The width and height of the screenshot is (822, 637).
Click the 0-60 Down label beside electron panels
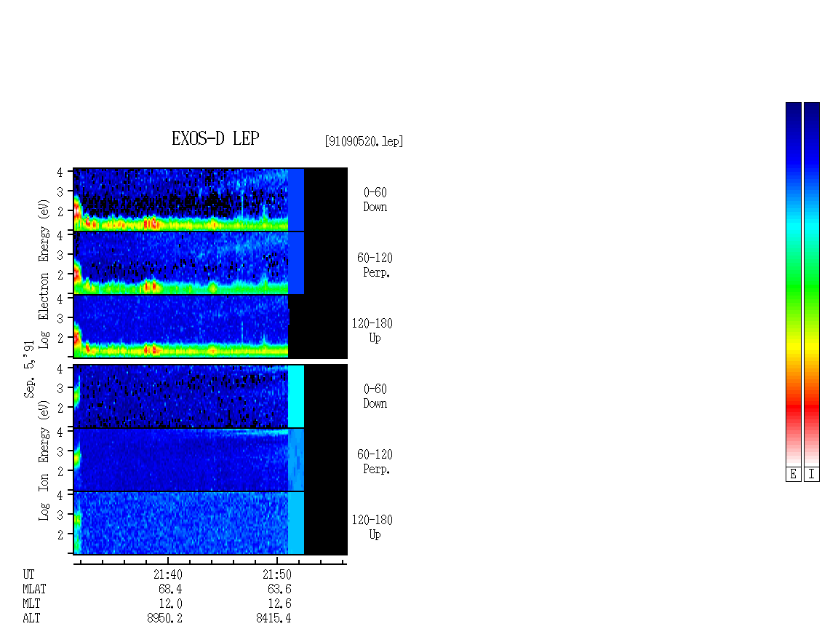pos(375,200)
